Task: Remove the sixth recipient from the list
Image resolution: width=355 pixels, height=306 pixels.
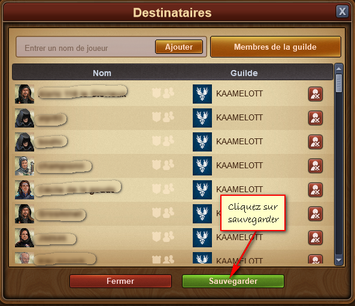Action: 315,214
